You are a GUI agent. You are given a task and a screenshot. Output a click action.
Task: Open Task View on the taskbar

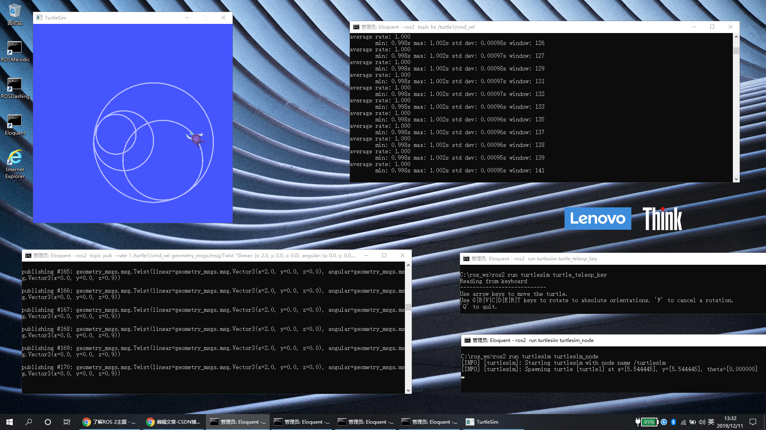(67, 422)
